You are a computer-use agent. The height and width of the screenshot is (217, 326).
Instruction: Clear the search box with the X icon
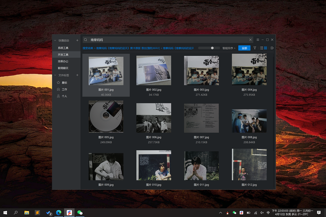(x=250, y=40)
